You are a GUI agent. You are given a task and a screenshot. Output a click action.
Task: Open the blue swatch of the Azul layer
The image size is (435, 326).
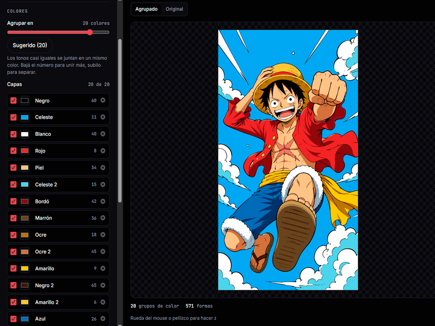click(25, 319)
